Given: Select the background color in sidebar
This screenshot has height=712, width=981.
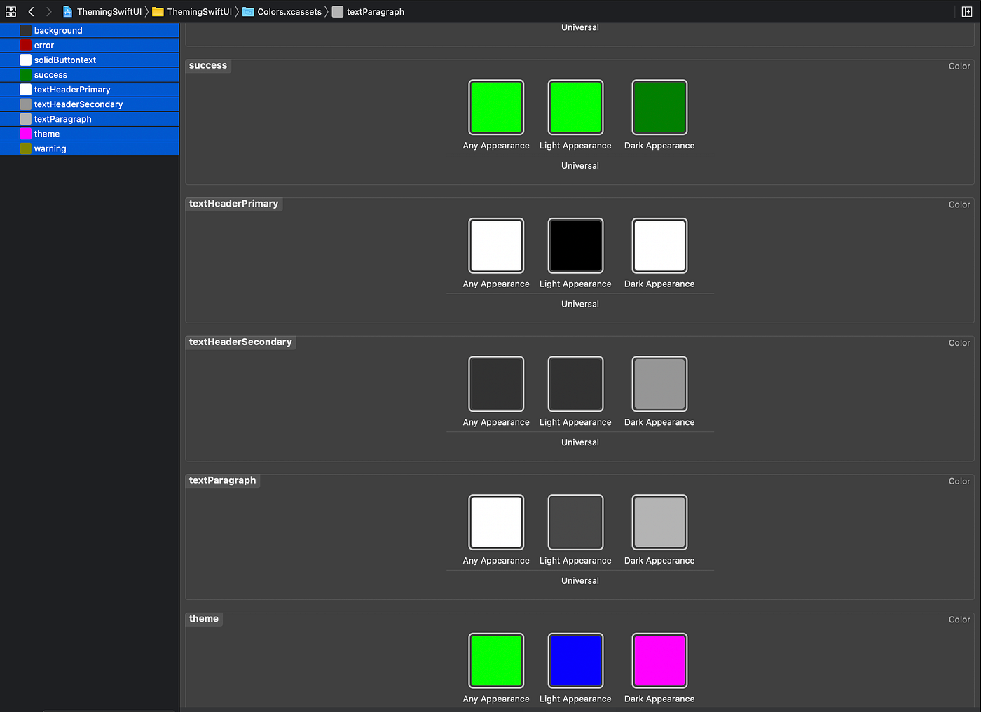Looking at the screenshot, I should (x=90, y=30).
